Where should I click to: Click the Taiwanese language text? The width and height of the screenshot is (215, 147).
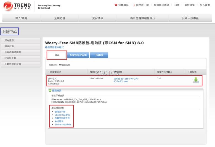tap(54, 84)
